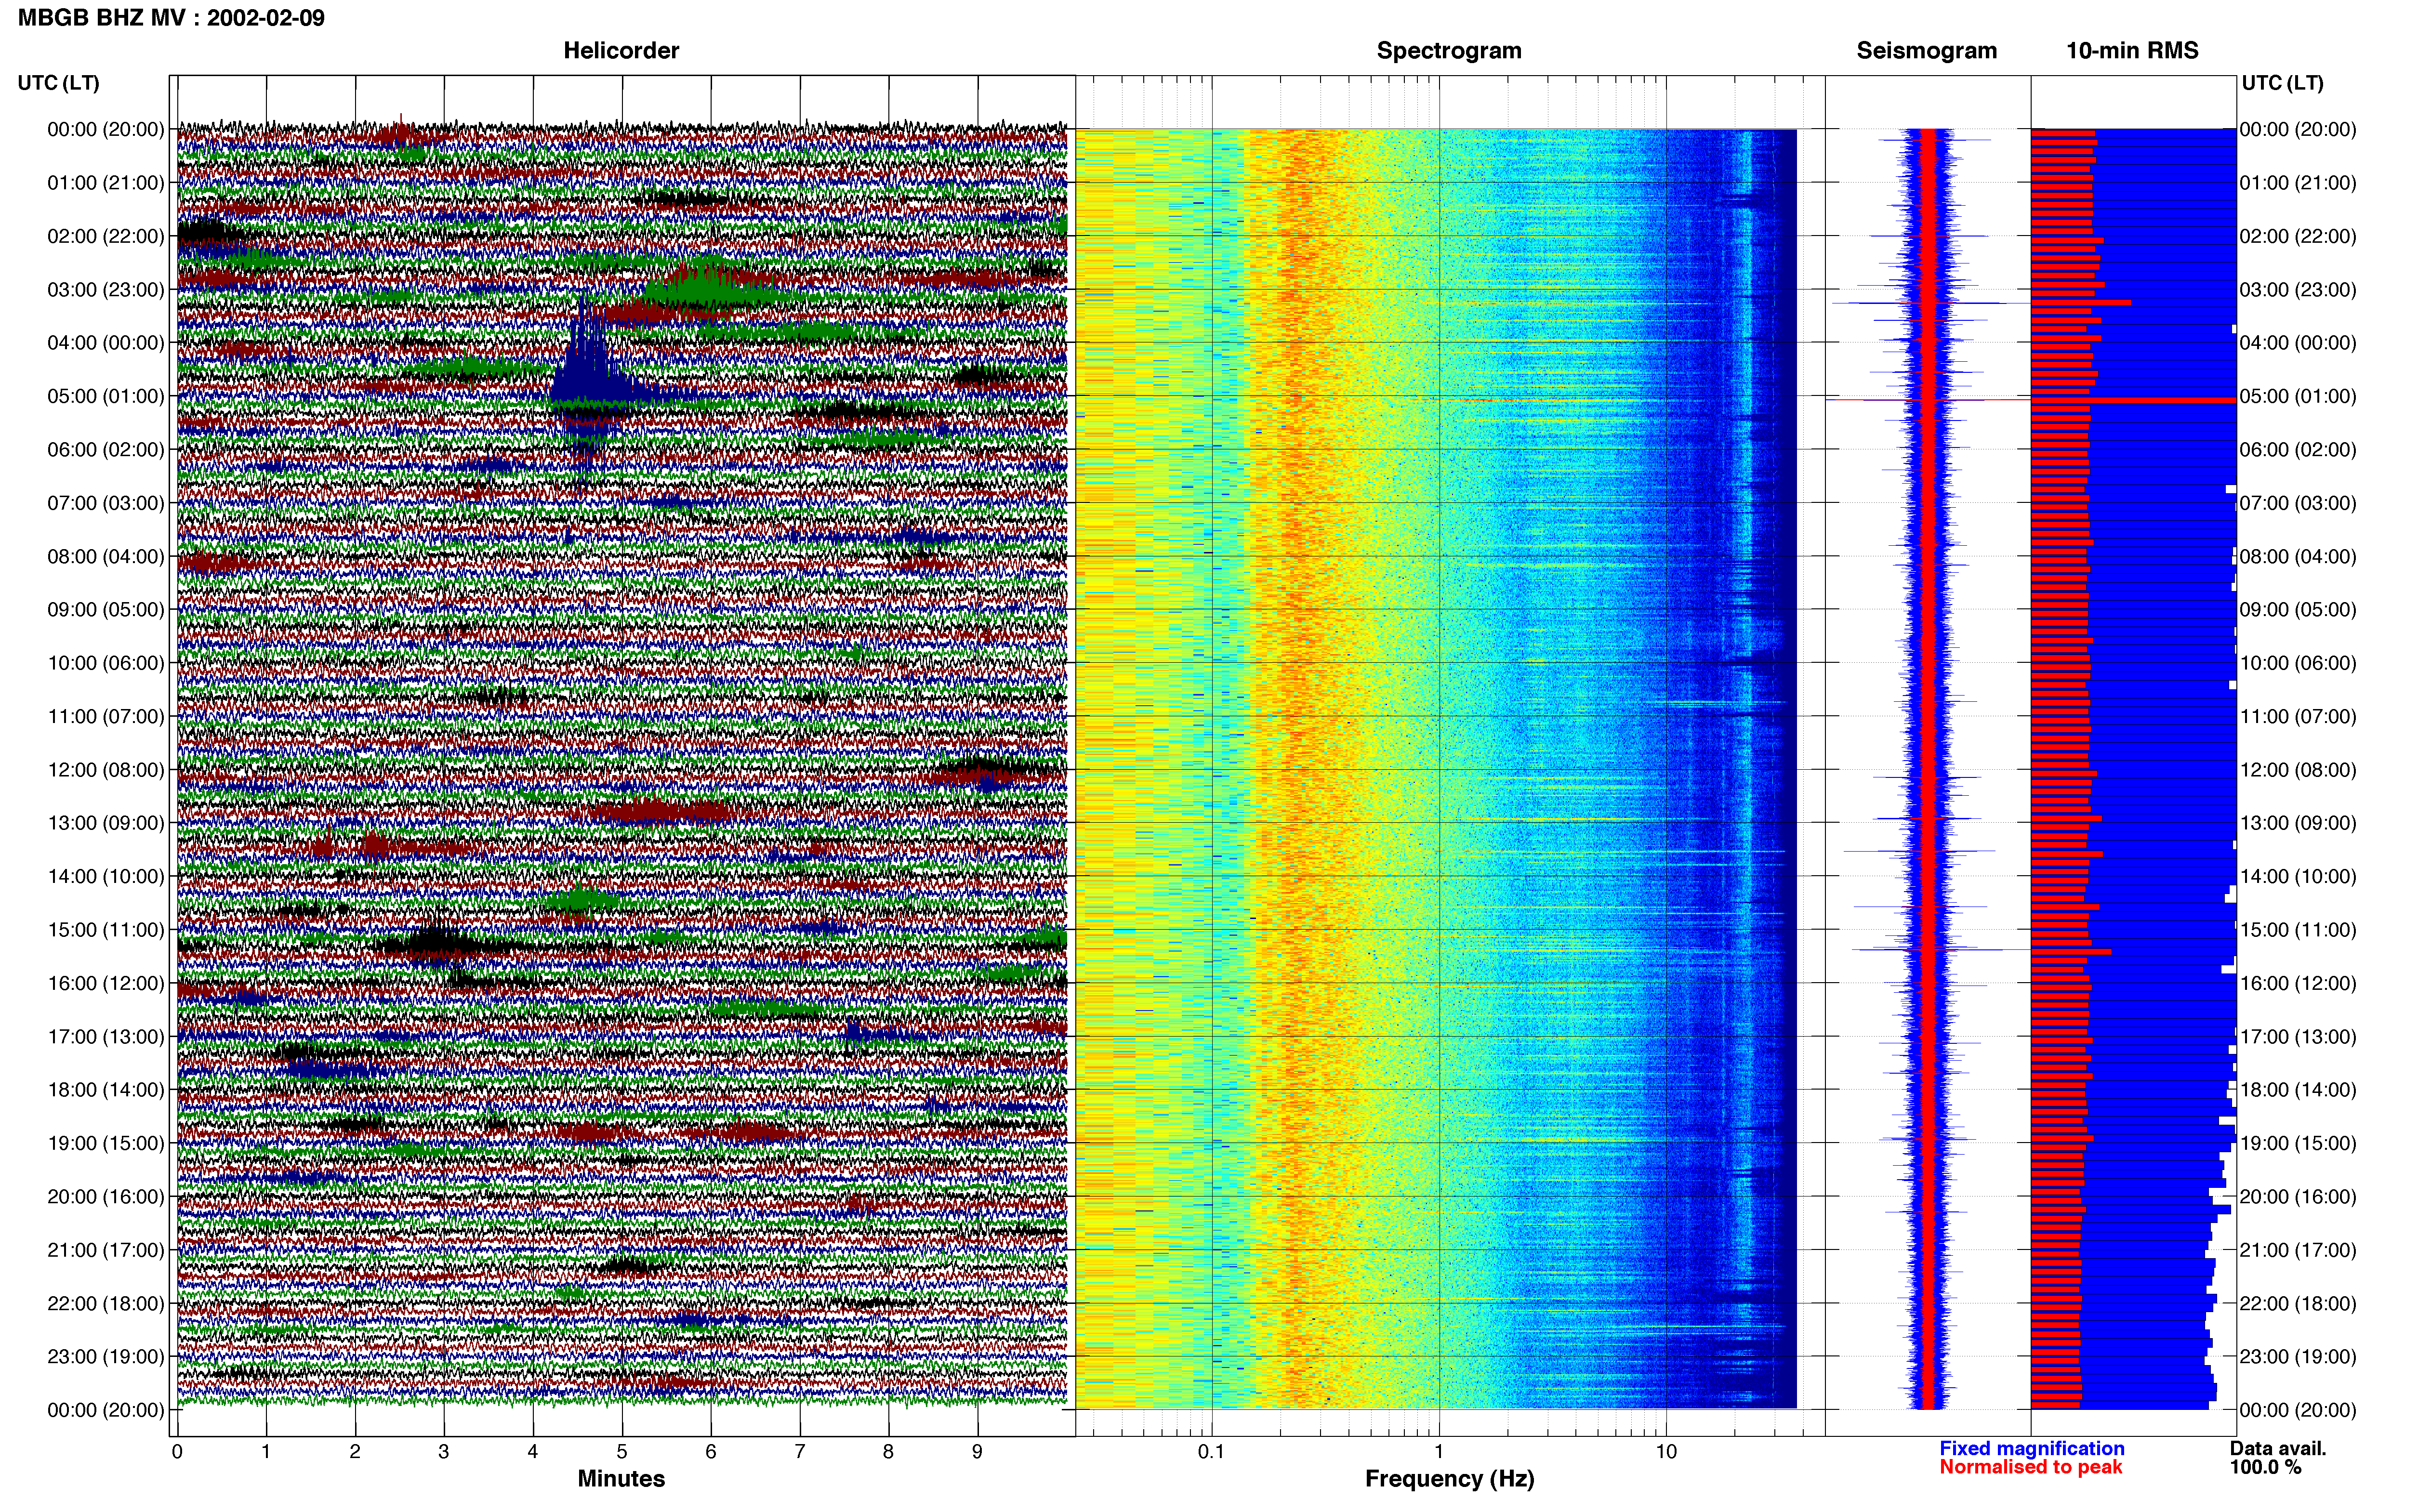Click the left '07:00 (03:00)' time label
This screenshot has width=2418, height=1512.
[x=106, y=503]
